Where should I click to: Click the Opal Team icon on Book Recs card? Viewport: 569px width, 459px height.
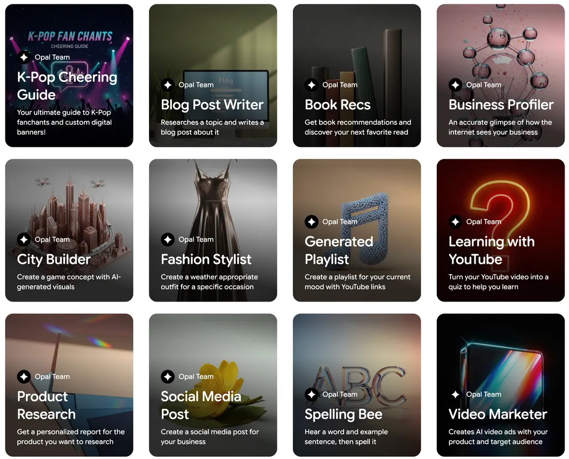pyautogui.click(x=312, y=85)
